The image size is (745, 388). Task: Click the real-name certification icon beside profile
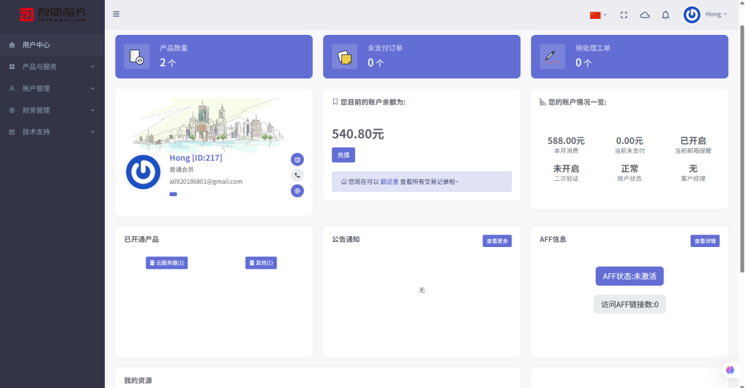[298, 159]
